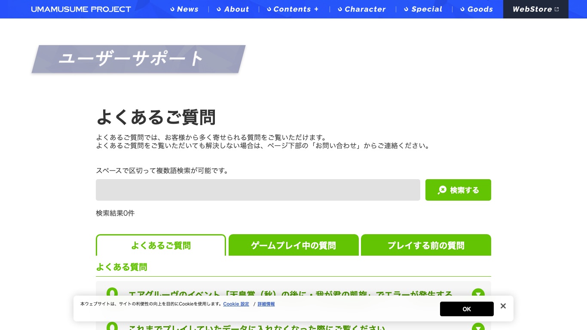Click the green よくある質問 section heading
The width and height of the screenshot is (587, 330).
point(122,267)
